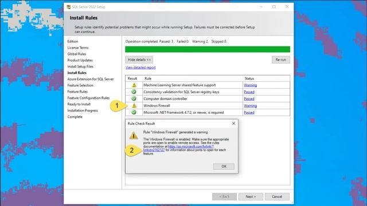Select Azure Extension for SQL Server step

(91, 79)
